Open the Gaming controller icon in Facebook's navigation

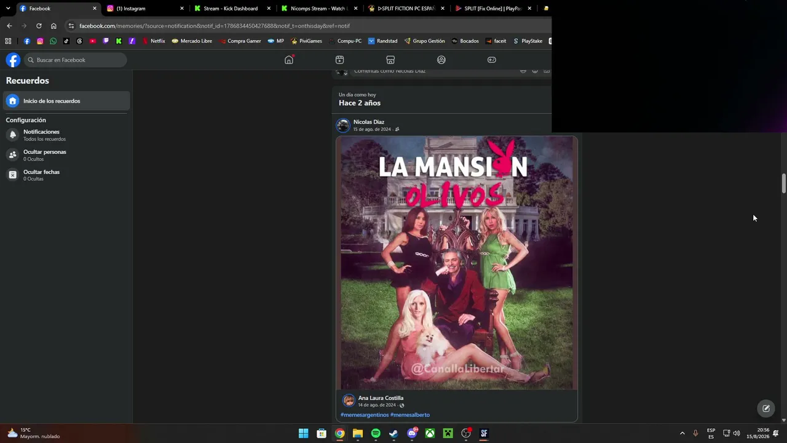click(x=492, y=60)
